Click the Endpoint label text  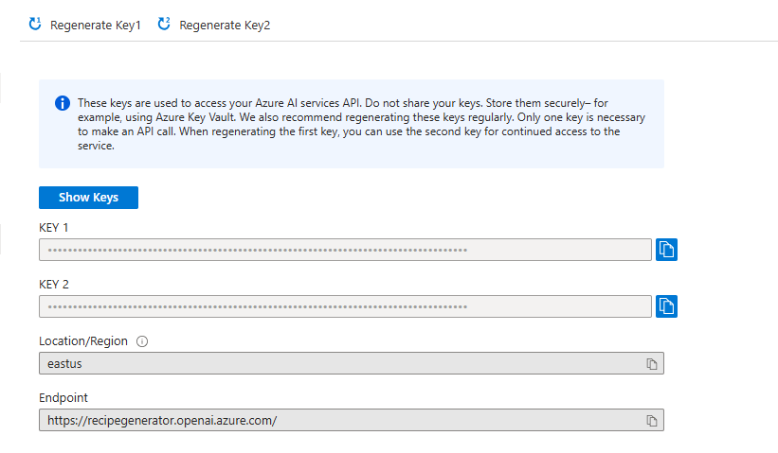[x=63, y=398]
